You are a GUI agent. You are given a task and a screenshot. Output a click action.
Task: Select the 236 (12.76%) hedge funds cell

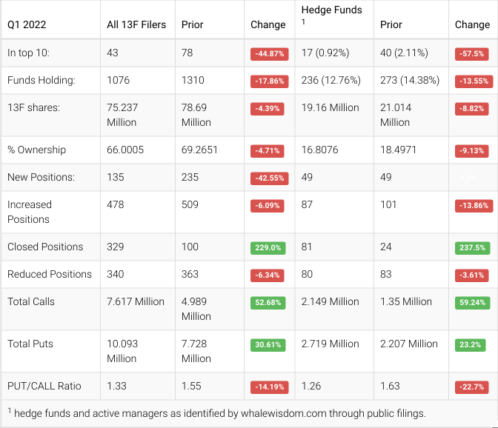pyautogui.click(x=331, y=80)
